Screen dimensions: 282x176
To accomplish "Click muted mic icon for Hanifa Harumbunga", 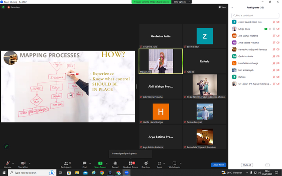I will 274,63.
